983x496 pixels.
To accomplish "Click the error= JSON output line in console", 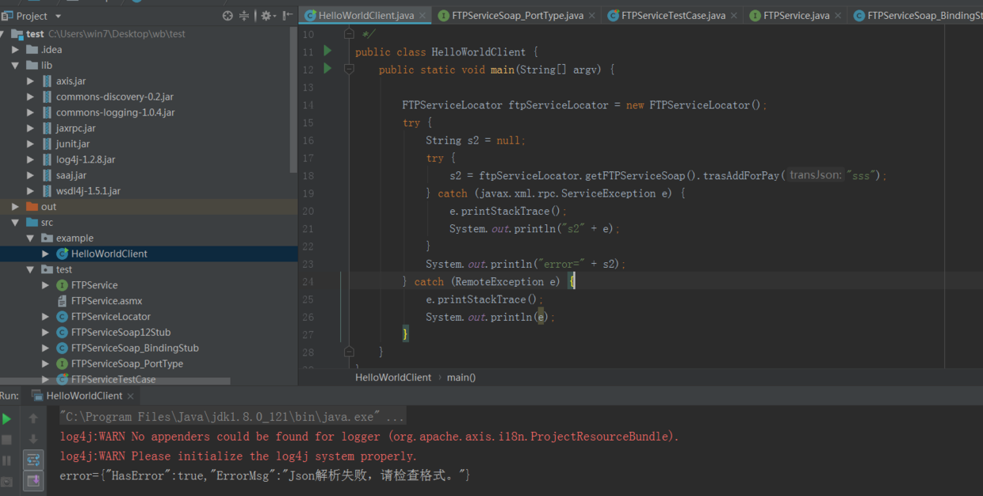I will click(x=265, y=475).
